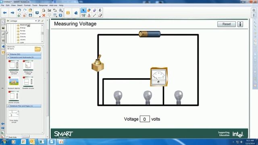Click the Screen Shade icon
Viewport: 258px width, 145px height.
point(49,15)
